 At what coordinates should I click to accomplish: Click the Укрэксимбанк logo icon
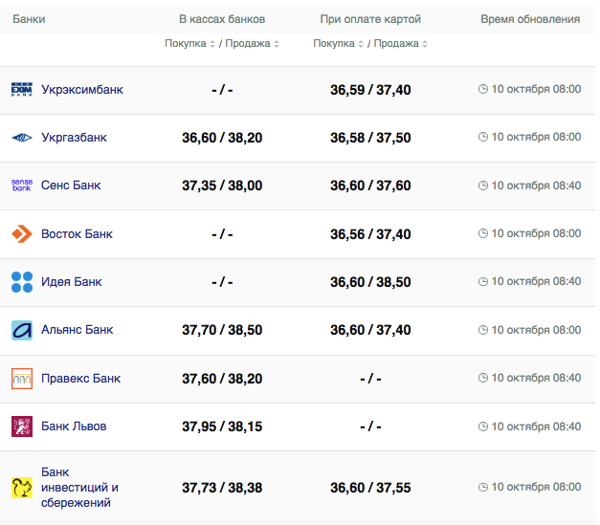click(x=21, y=90)
